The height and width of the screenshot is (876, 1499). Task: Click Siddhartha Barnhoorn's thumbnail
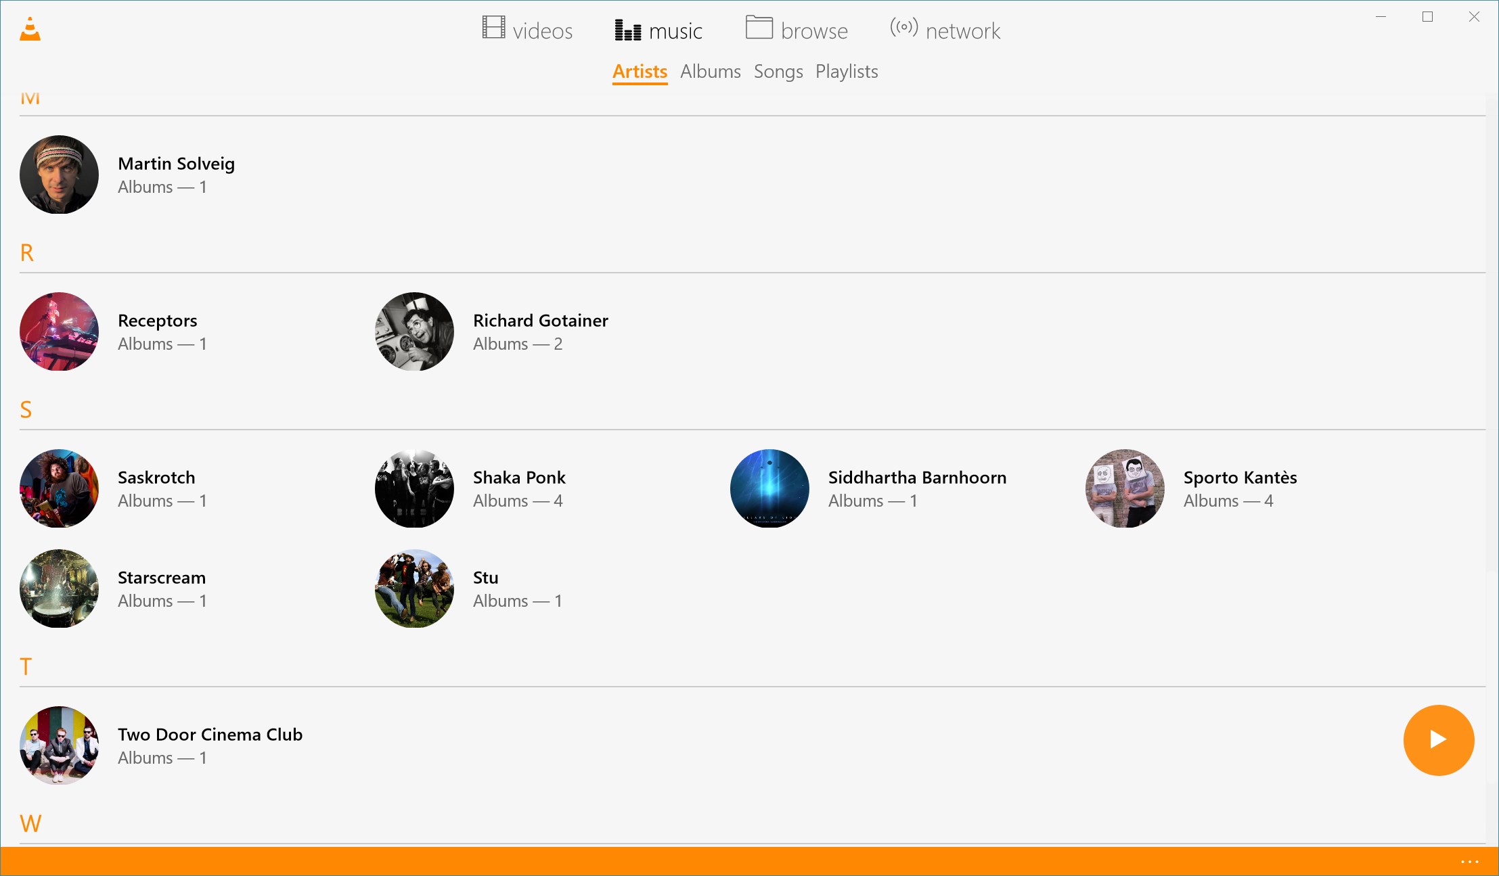(769, 488)
